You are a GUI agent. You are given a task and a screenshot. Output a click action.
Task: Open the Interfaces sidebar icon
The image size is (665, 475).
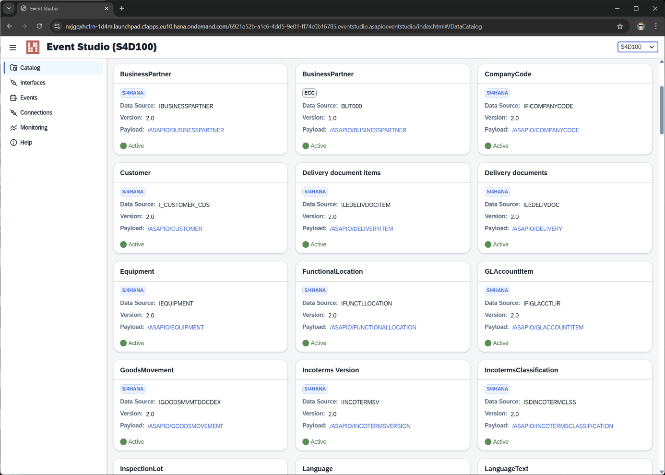[x=13, y=83]
